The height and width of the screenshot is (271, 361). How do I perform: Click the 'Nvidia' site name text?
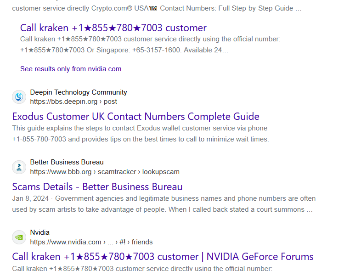pos(40,232)
